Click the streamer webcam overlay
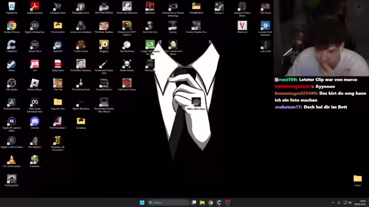The height and width of the screenshot is (207, 369). [x=321, y=38]
